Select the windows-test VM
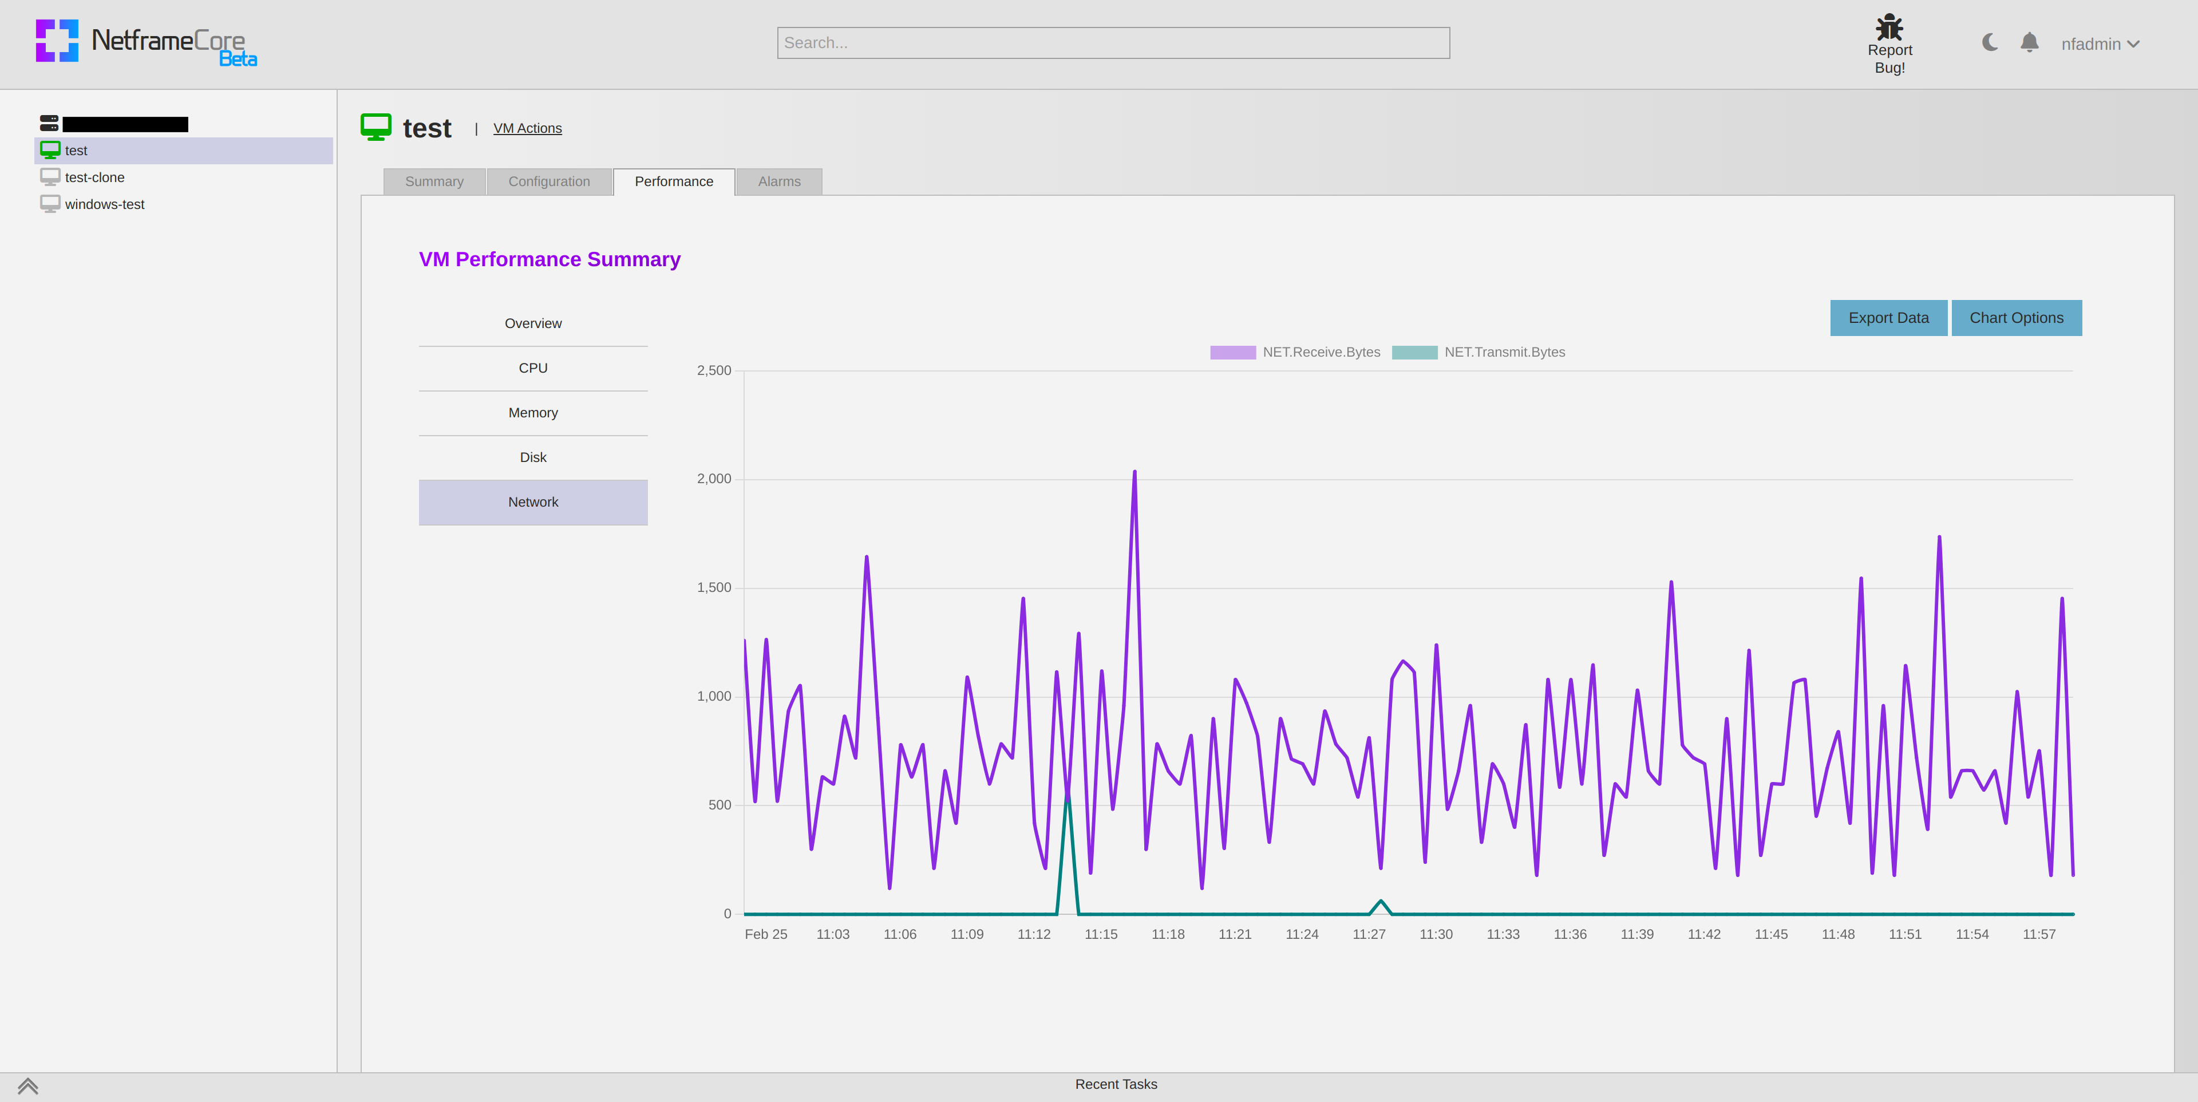Screen dimensions: 2198x1102 click(105, 205)
